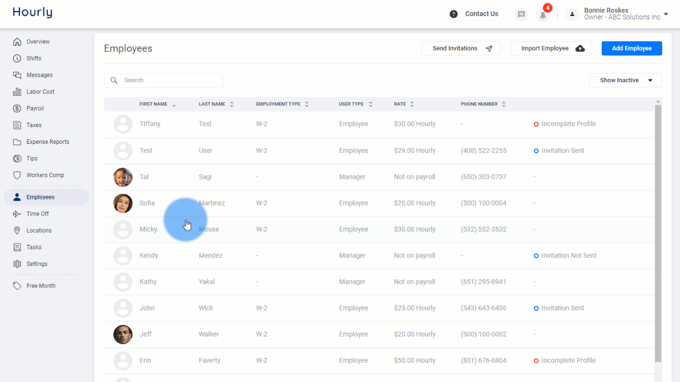680x382 pixels.
Task: Open the chat bubble icon in header
Action: click(521, 14)
